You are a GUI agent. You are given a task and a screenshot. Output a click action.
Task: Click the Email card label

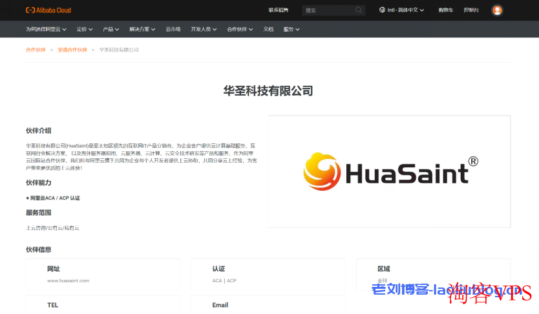click(x=220, y=305)
